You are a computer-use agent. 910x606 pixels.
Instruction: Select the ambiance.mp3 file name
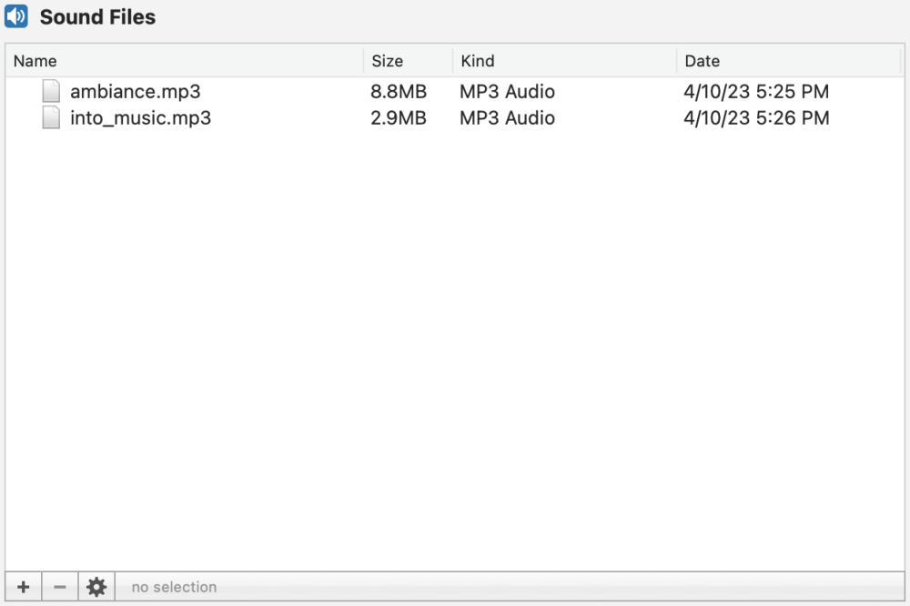tap(135, 91)
